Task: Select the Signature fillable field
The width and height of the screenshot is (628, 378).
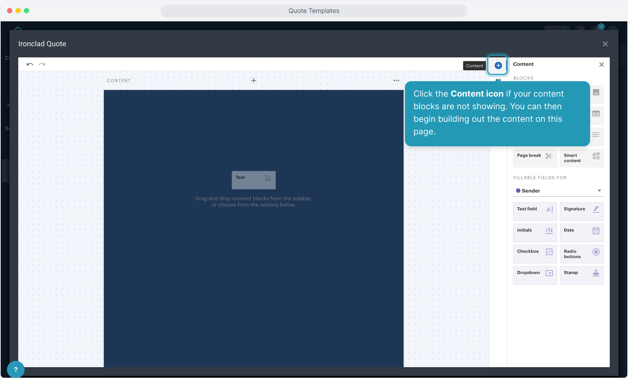Action: (581, 211)
